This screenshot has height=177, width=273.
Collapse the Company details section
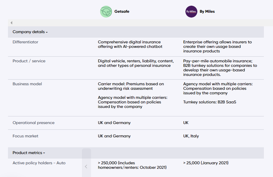click(30, 32)
